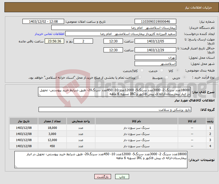
Task: Click the جزئیات اطلاعات نیاز header title
Action: 198,7
